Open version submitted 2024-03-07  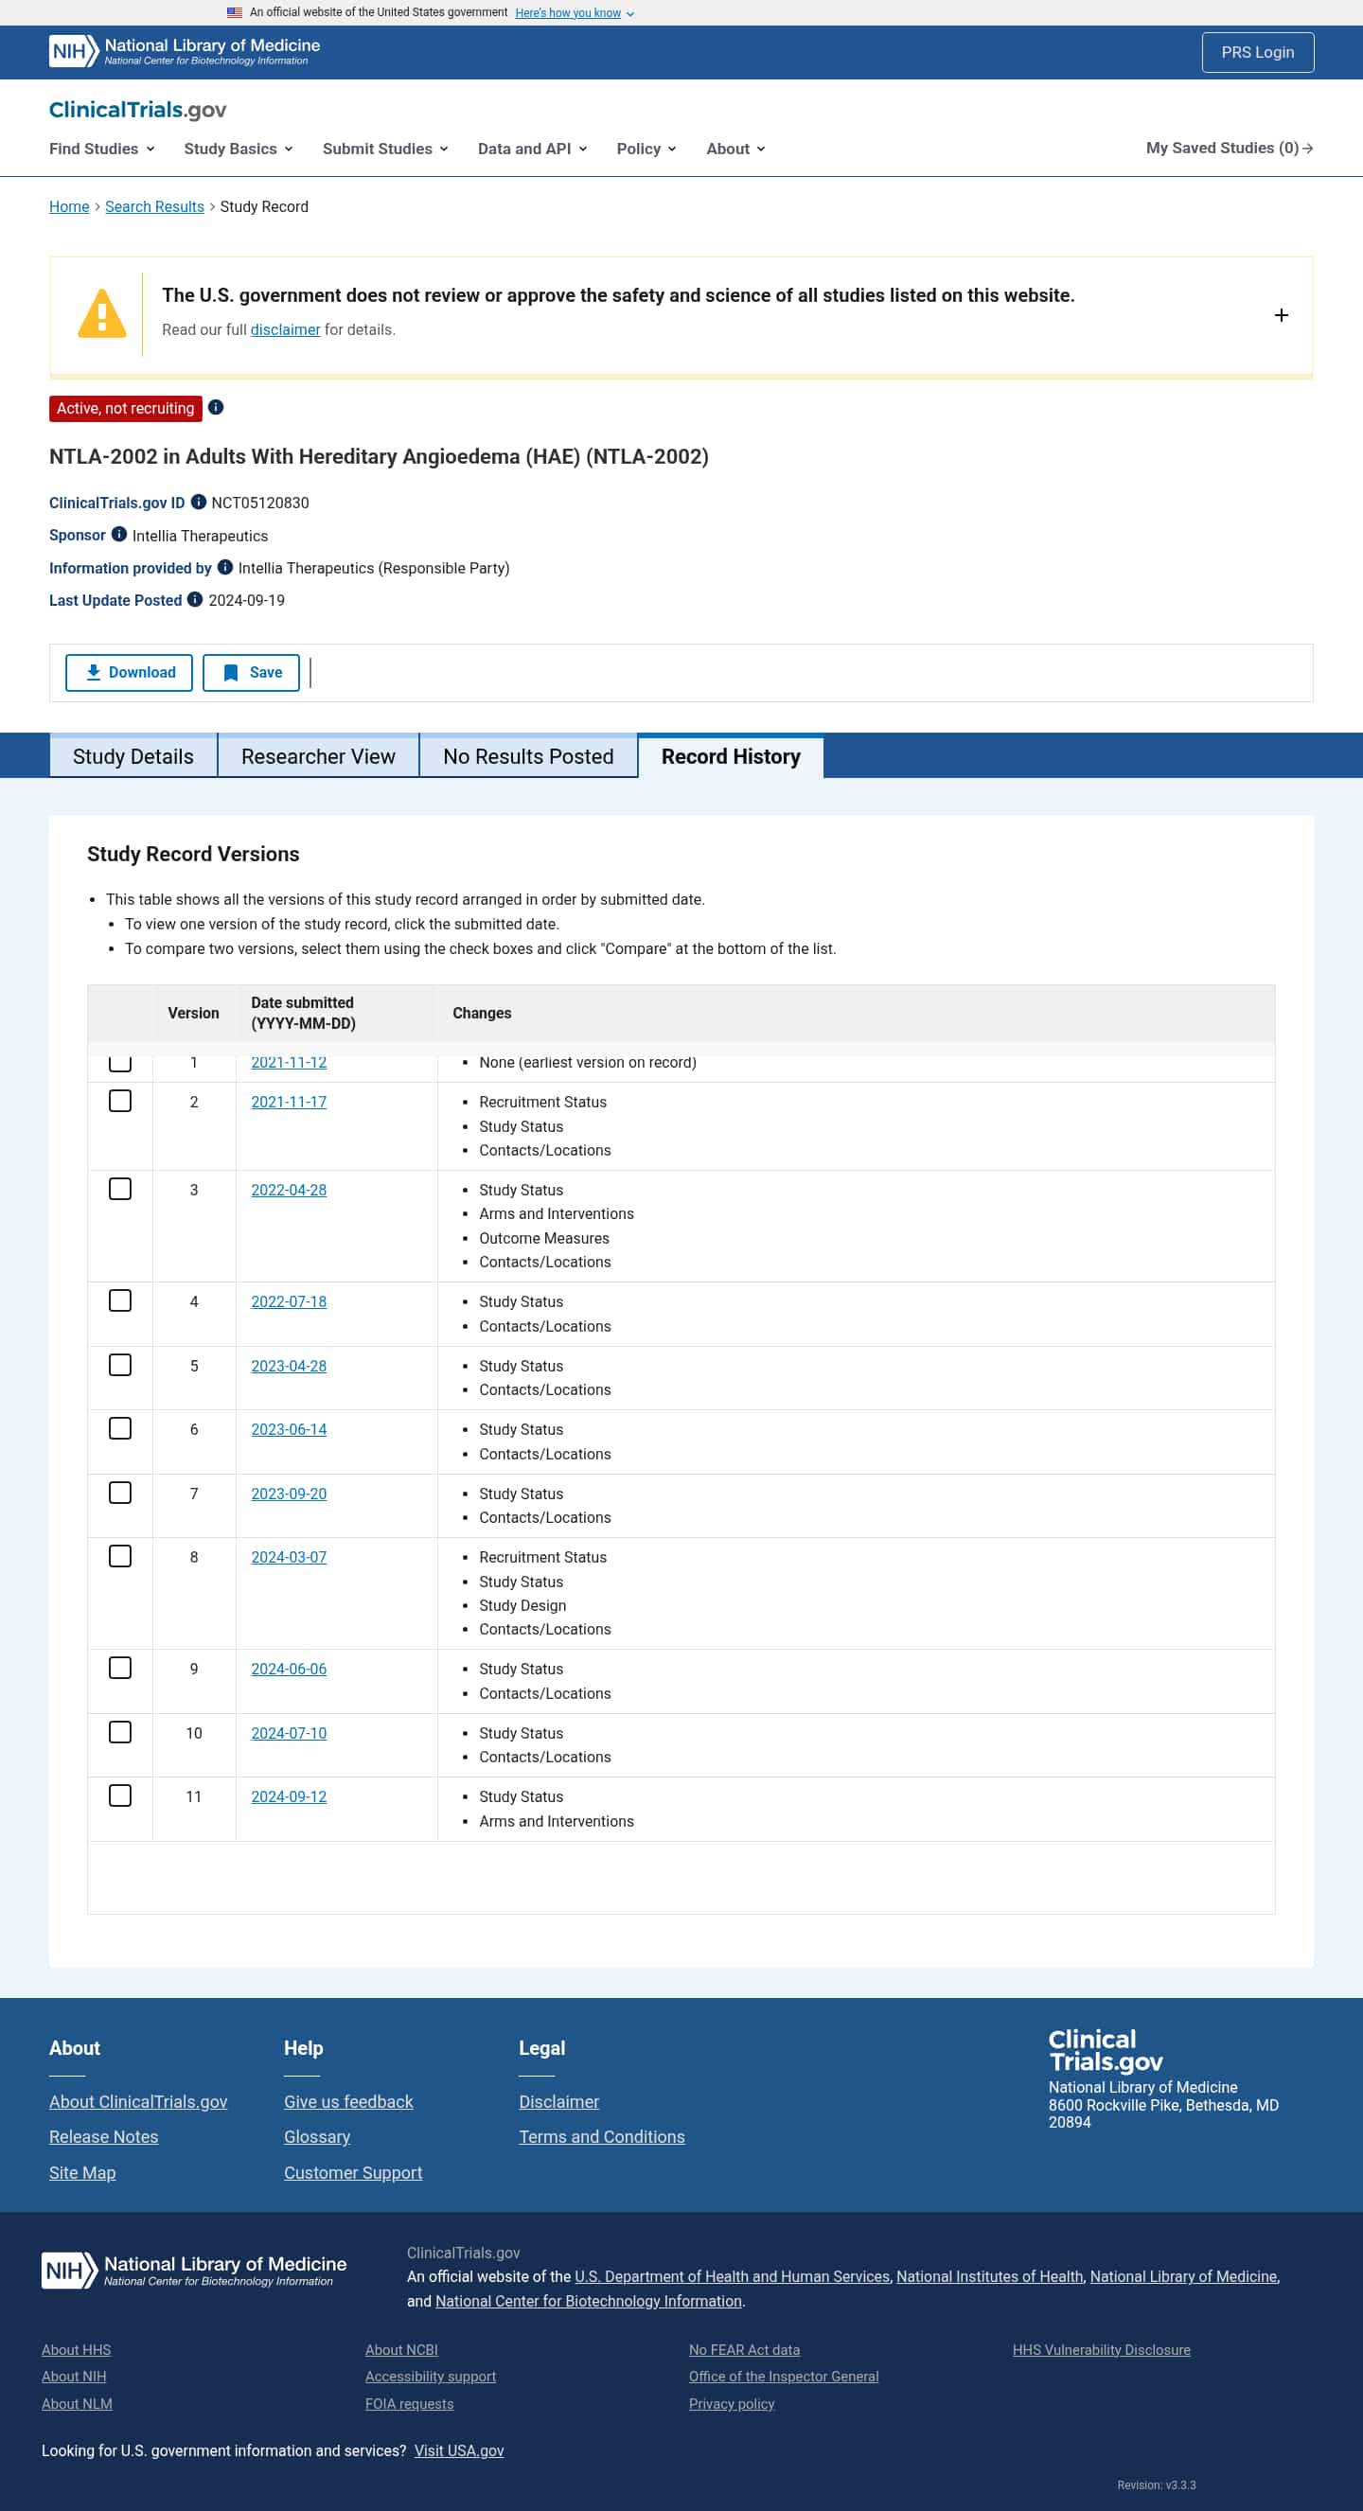pyautogui.click(x=289, y=1557)
